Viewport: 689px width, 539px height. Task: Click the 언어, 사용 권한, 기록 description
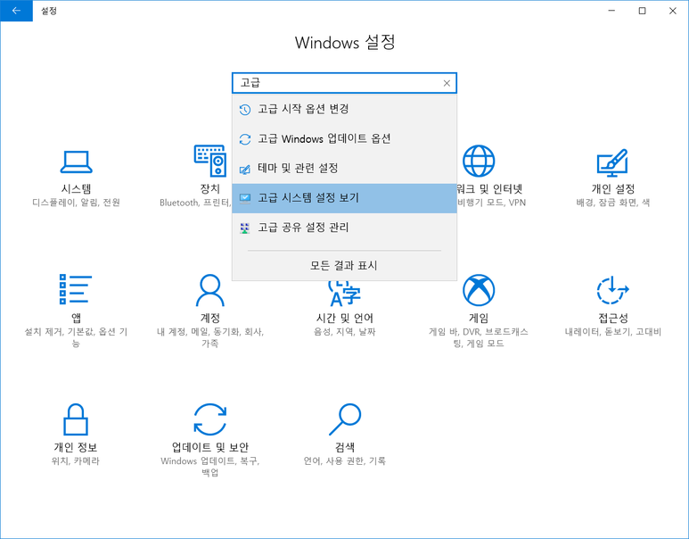pyautogui.click(x=344, y=461)
